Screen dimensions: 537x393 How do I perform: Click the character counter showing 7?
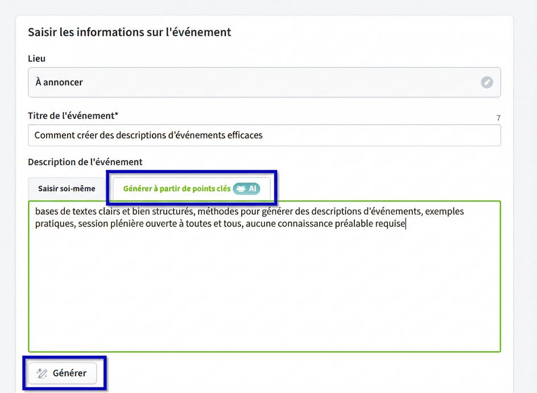coord(498,118)
